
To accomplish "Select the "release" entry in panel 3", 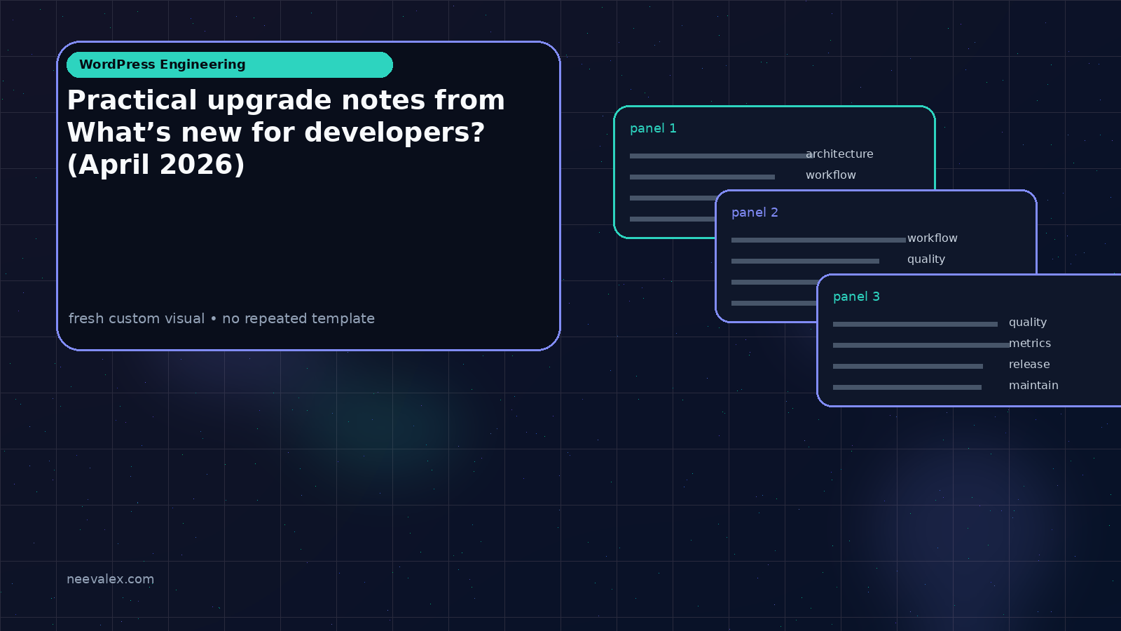I will [1029, 365].
